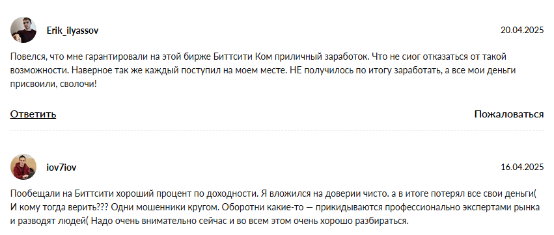Click the word "Пообещали" starting second review
This screenshot has width=554, height=235.
click(x=31, y=193)
